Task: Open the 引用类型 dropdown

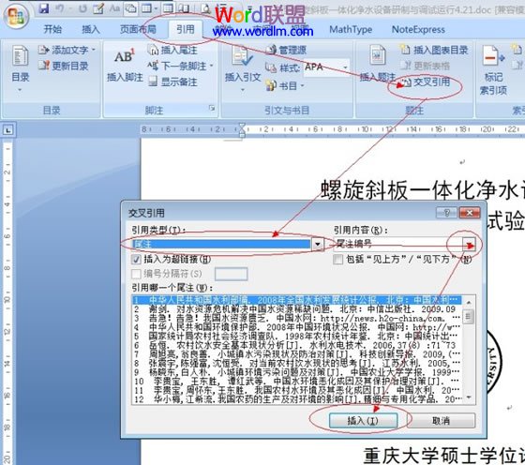Action: pyautogui.click(x=318, y=244)
